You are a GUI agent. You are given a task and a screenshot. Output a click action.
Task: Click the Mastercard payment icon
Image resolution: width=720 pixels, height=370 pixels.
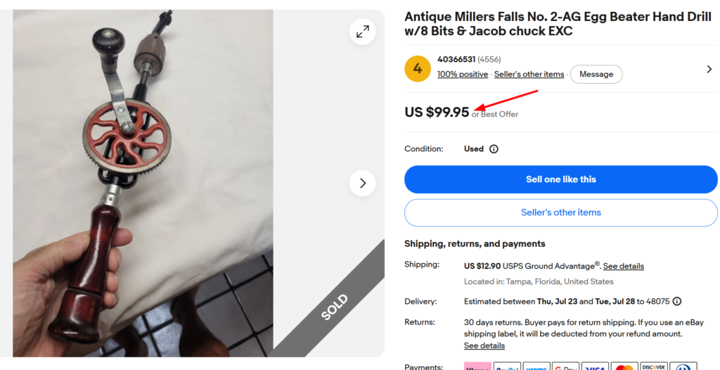(624, 366)
